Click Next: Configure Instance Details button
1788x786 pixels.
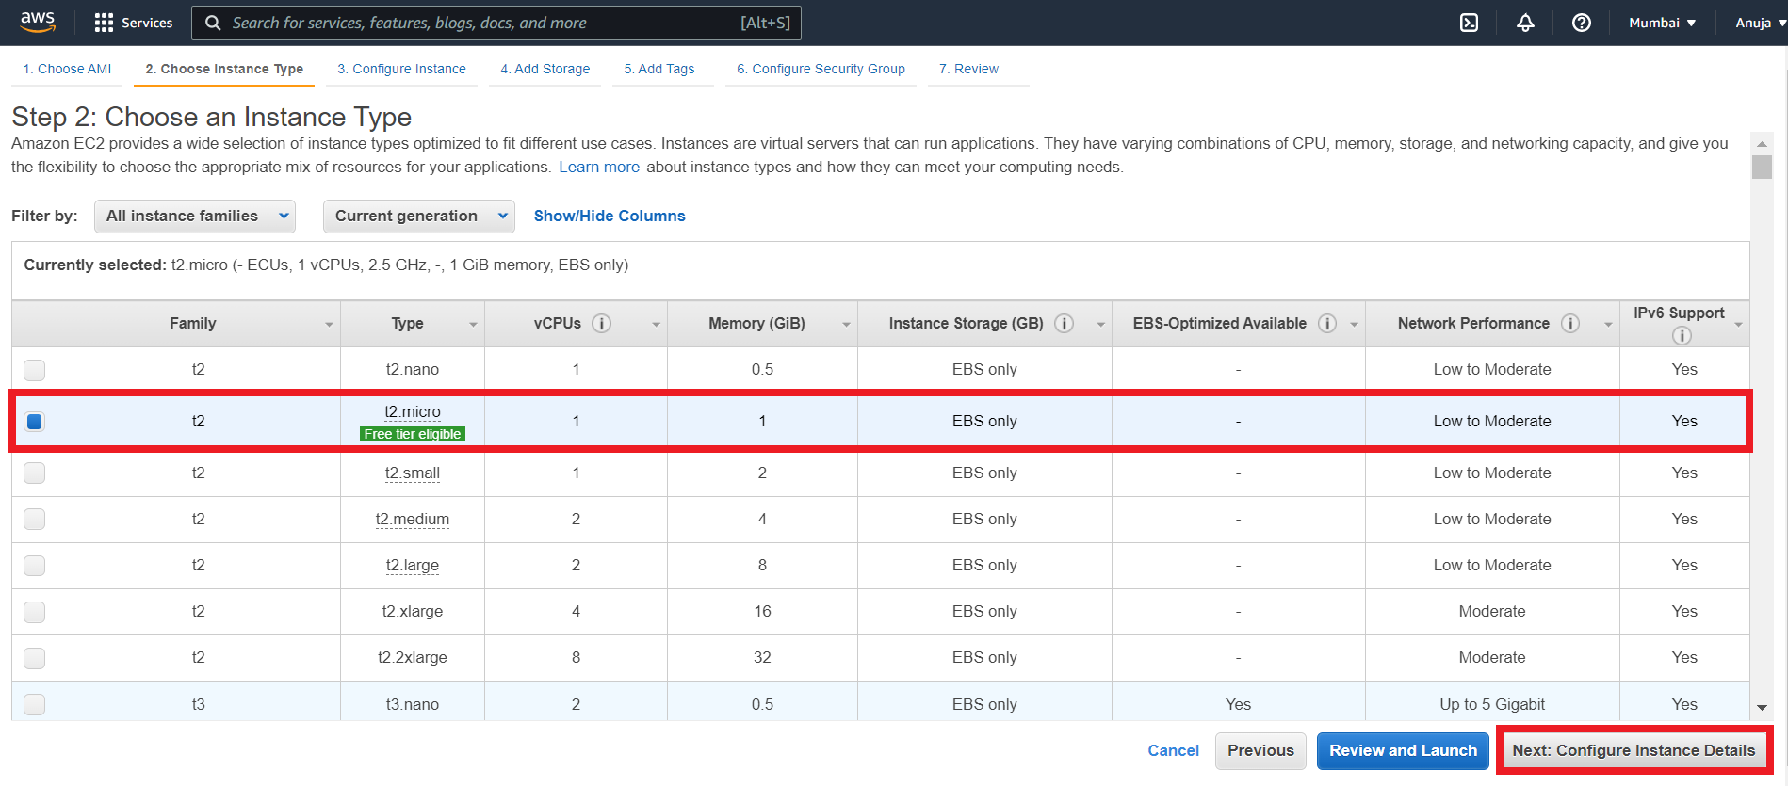(1634, 750)
